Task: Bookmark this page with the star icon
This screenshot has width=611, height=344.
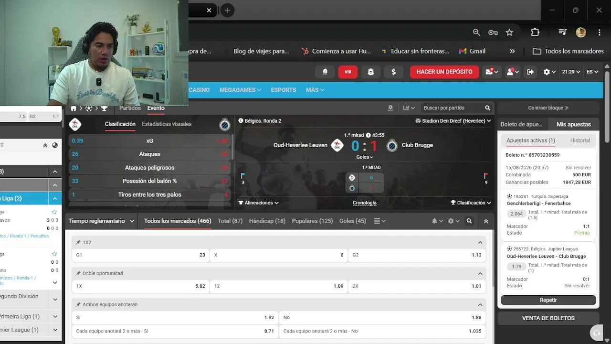Action: pos(509,32)
